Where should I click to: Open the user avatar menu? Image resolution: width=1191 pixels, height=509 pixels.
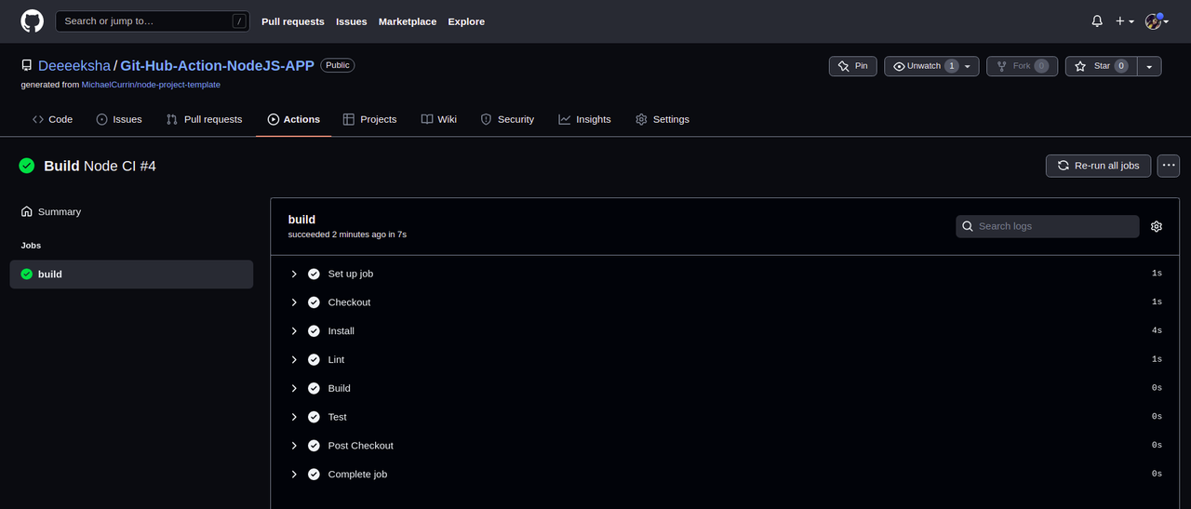pos(1157,21)
